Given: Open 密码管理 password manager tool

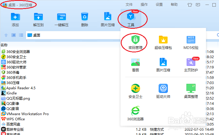Looking at the screenshot, I should click(x=136, y=42).
